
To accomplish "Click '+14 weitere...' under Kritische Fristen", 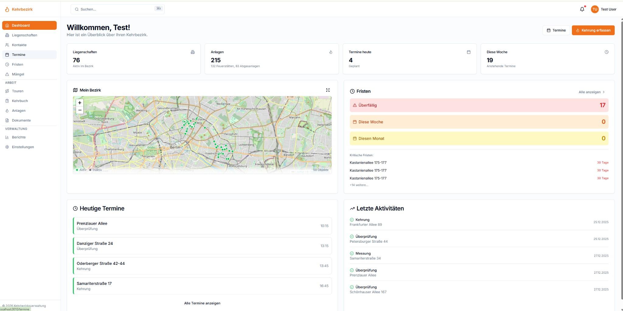I will [x=359, y=185].
